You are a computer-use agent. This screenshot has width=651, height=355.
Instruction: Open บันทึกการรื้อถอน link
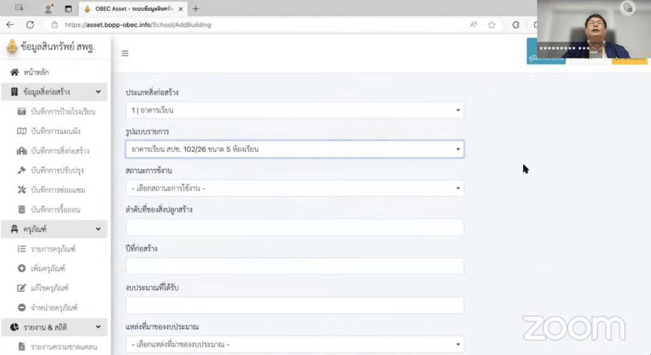(x=56, y=210)
